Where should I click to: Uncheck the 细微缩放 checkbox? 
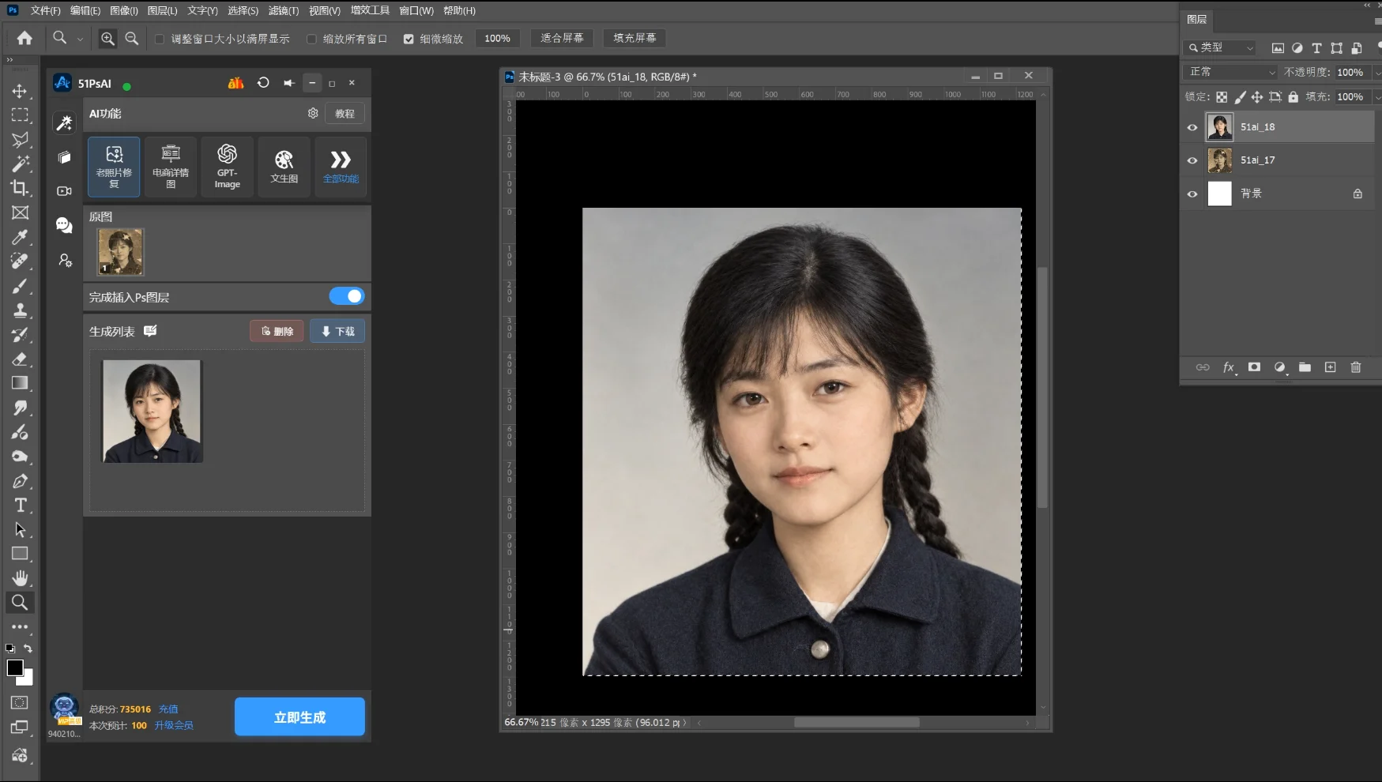tap(409, 39)
